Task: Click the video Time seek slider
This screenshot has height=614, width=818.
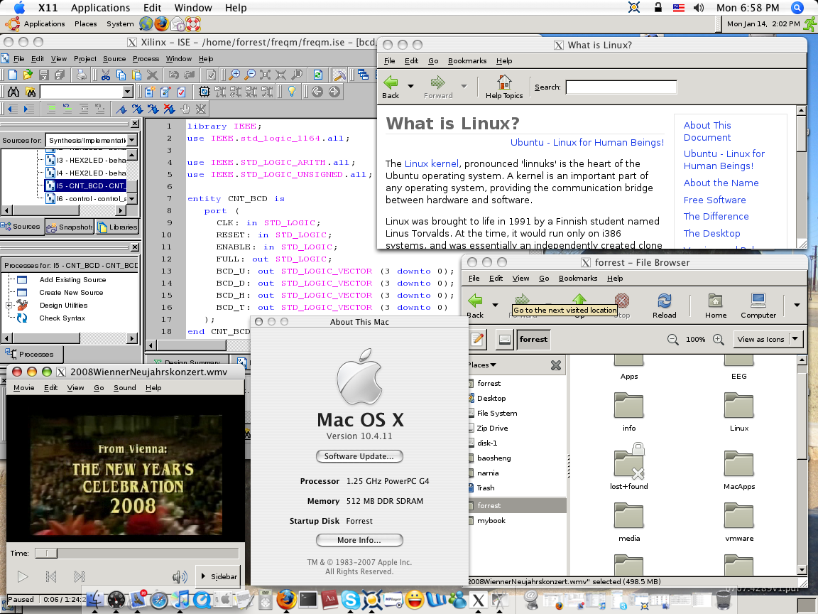Action: pyautogui.click(x=136, y=553)
